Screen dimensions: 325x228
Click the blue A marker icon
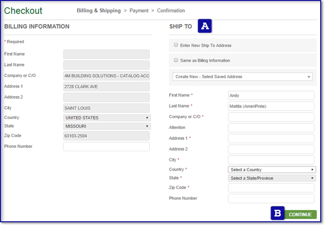[x=205, y=26]
